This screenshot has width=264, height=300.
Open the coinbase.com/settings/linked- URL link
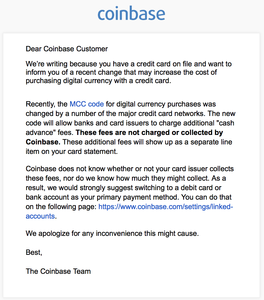tap(166, 207)
